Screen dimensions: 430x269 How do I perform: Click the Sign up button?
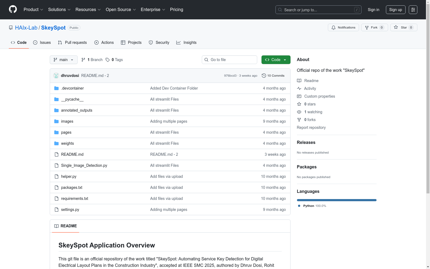tap(396, 10)
